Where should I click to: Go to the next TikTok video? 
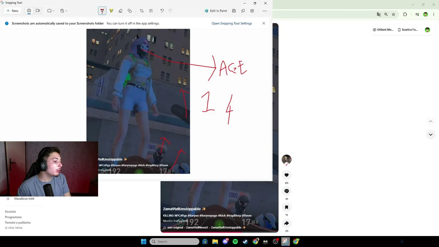pyautogui.click(x=431, y=134)
